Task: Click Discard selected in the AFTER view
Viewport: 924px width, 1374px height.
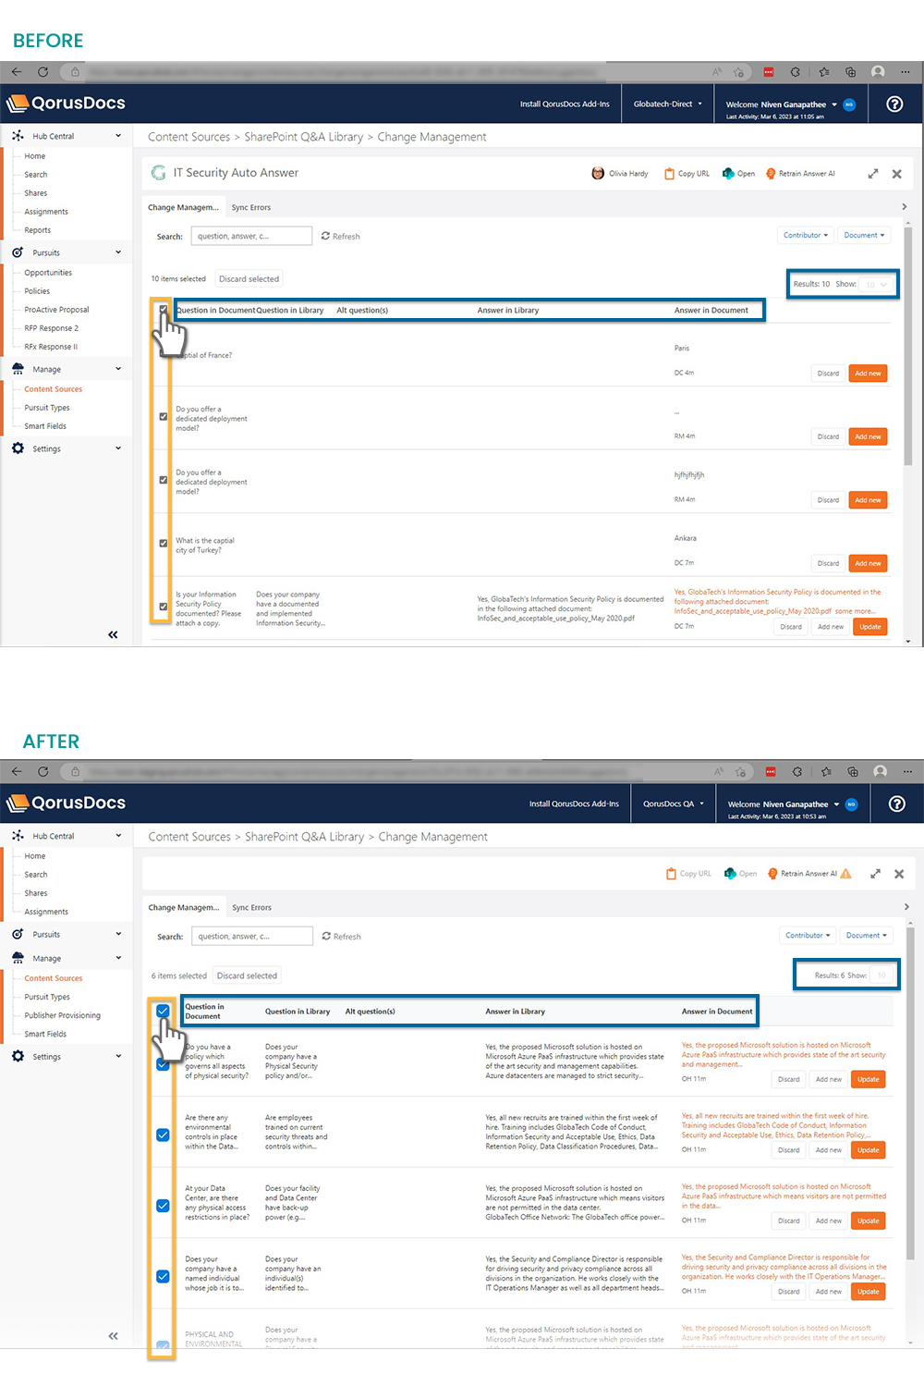Action: click(x=247, y=975)
